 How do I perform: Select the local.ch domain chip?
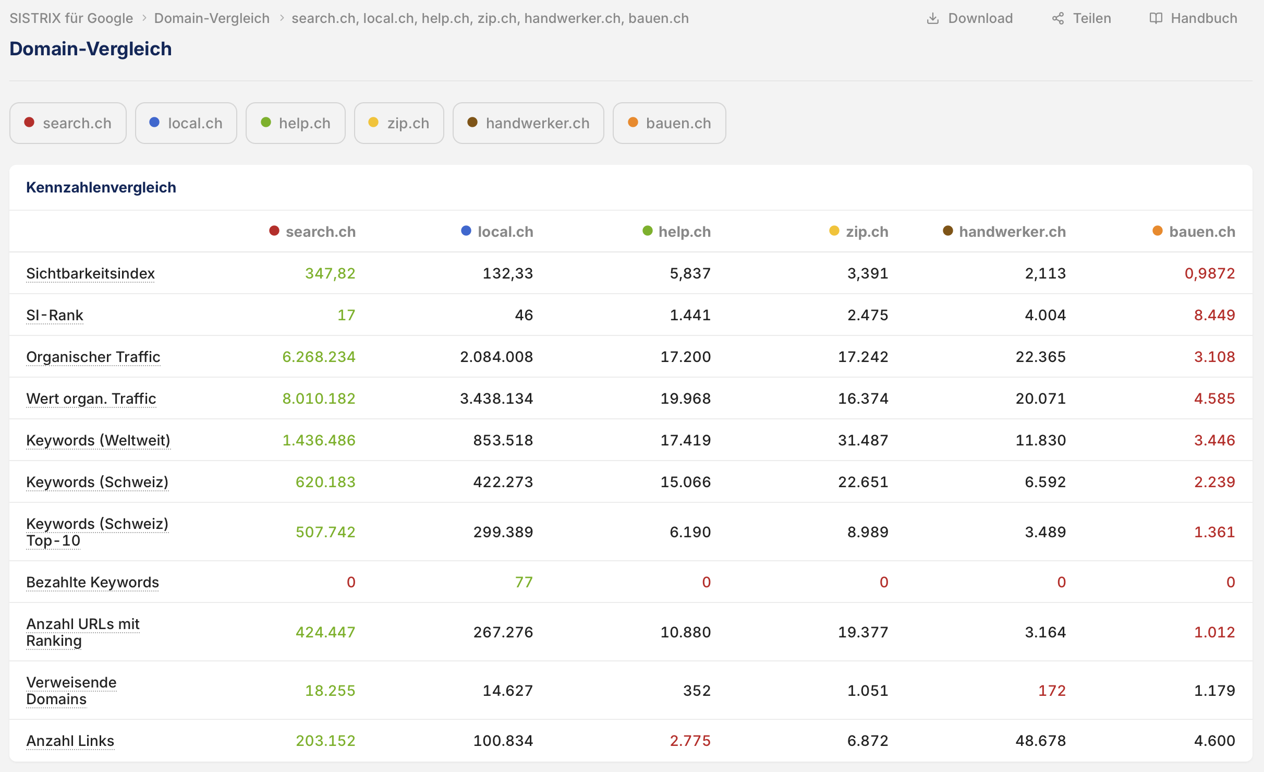pos(186,123)
